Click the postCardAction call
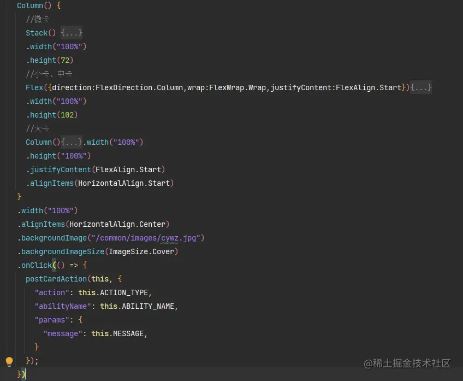The width and height of the screenshot is (463, 381). coord(56,279)
